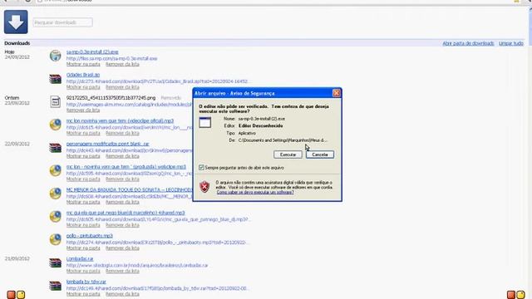The height and width of the screenshot is (299, 532).
Task: Click the Cidades Brasil archive icon
Action: pyautogui.click(x=56, y=79)
